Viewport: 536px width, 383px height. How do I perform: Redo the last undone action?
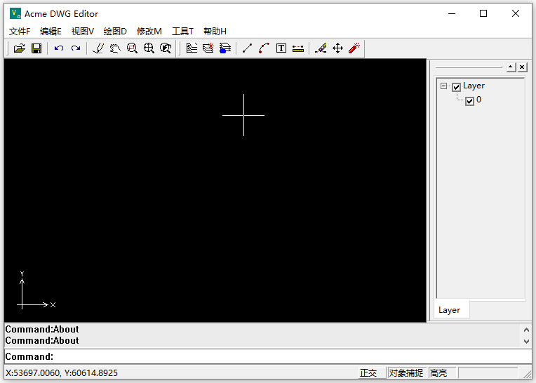pyautogui.click(x=76, y=48)
